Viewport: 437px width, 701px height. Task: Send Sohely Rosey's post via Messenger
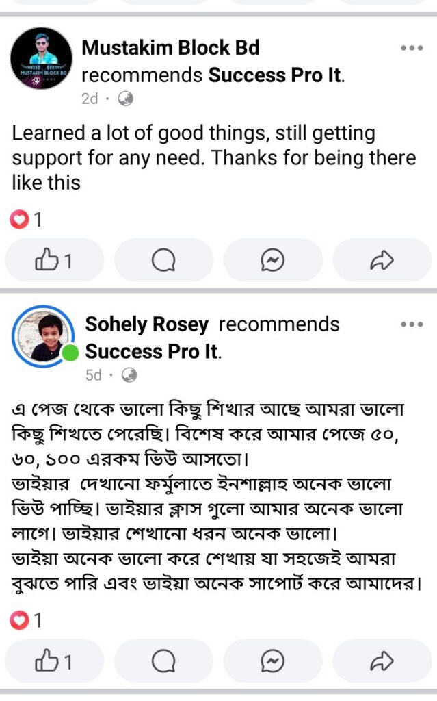click(x=273, y=661)
